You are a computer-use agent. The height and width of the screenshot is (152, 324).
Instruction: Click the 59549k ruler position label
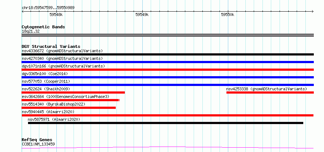tap(142, 15)
